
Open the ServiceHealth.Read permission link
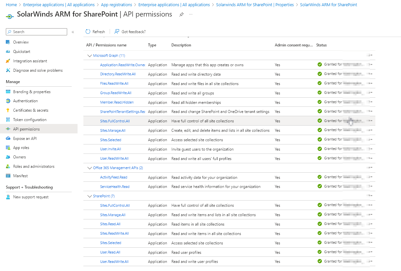point(115,187)
